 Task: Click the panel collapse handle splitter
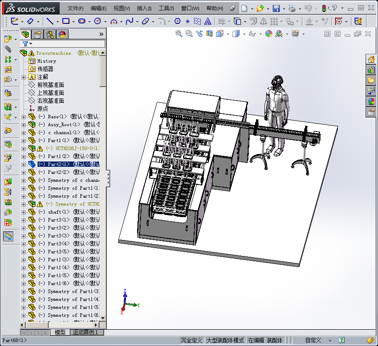coord(108,178)
